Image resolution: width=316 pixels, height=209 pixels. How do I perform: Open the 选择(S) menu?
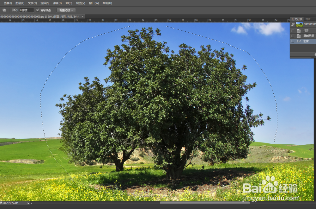pyautogui.click(x=45, y=3)
